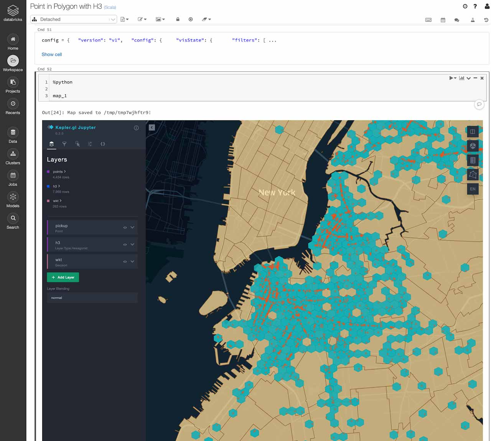Switch to Kepler.gl Interactions tab
Image resolution: width=491 pixels, height=441 pixels.
pyautogui.click(x=77, y=144)
